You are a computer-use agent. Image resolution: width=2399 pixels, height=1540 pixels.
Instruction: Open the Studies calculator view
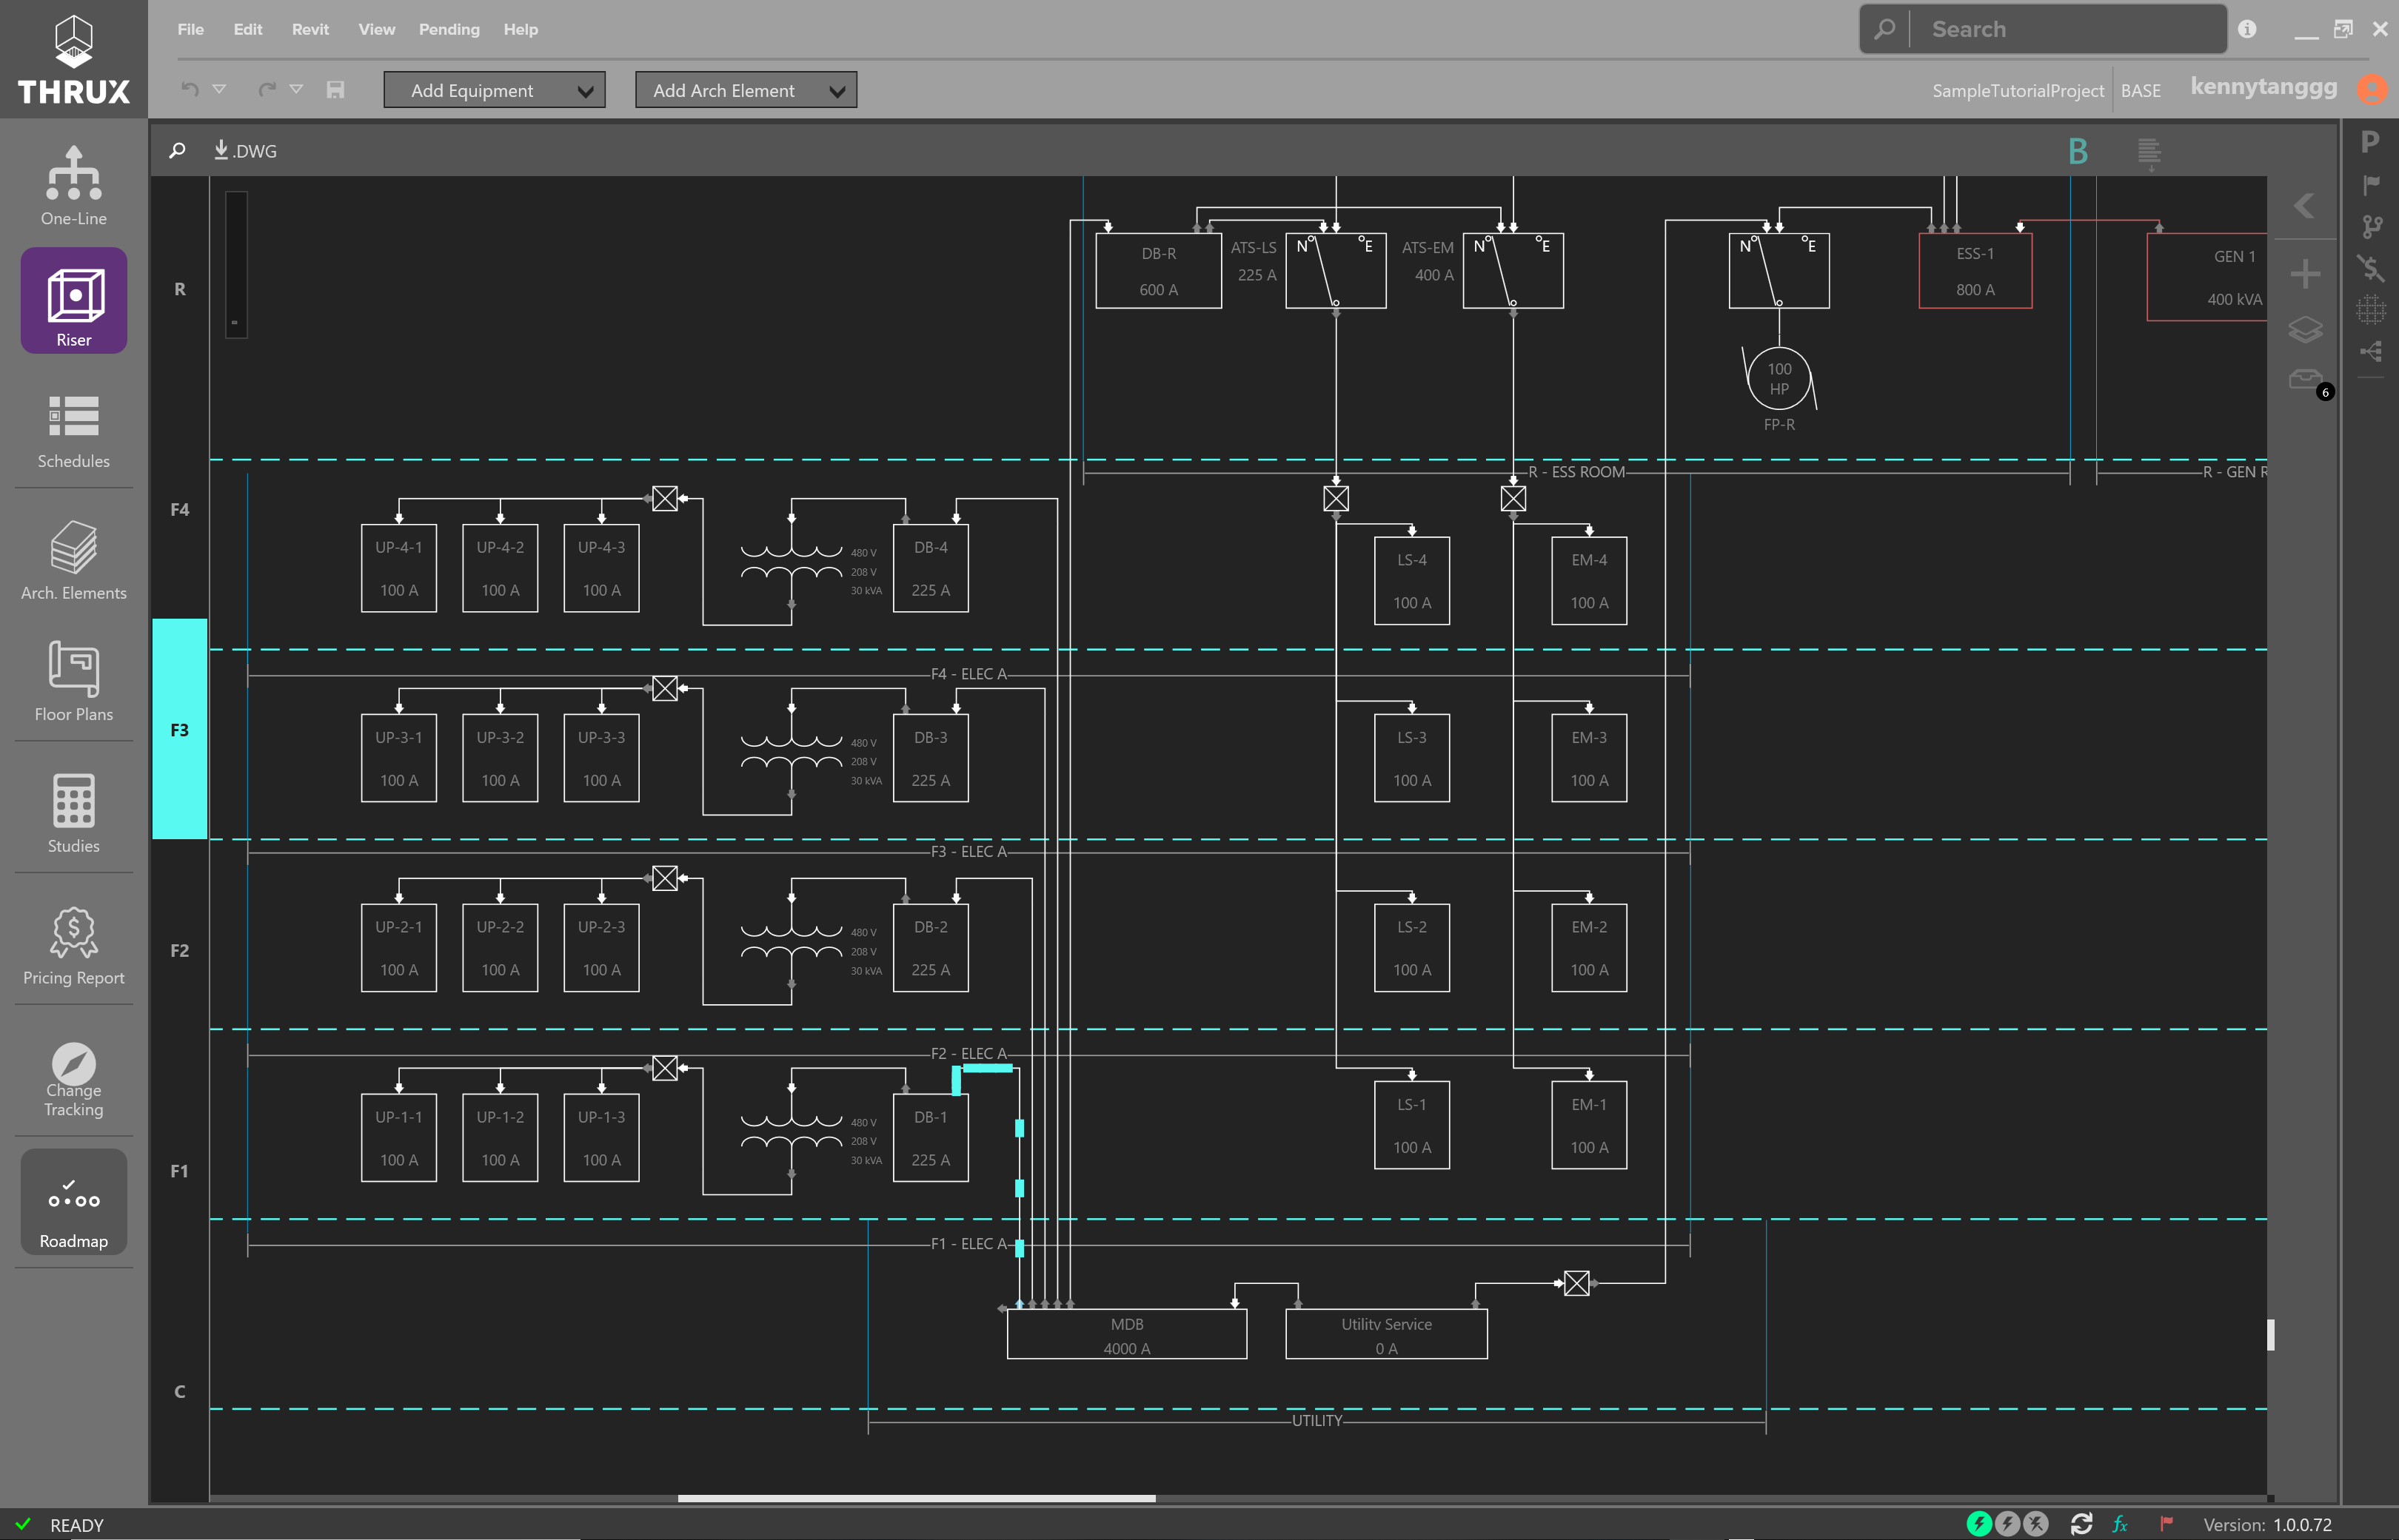coord(73,813)
